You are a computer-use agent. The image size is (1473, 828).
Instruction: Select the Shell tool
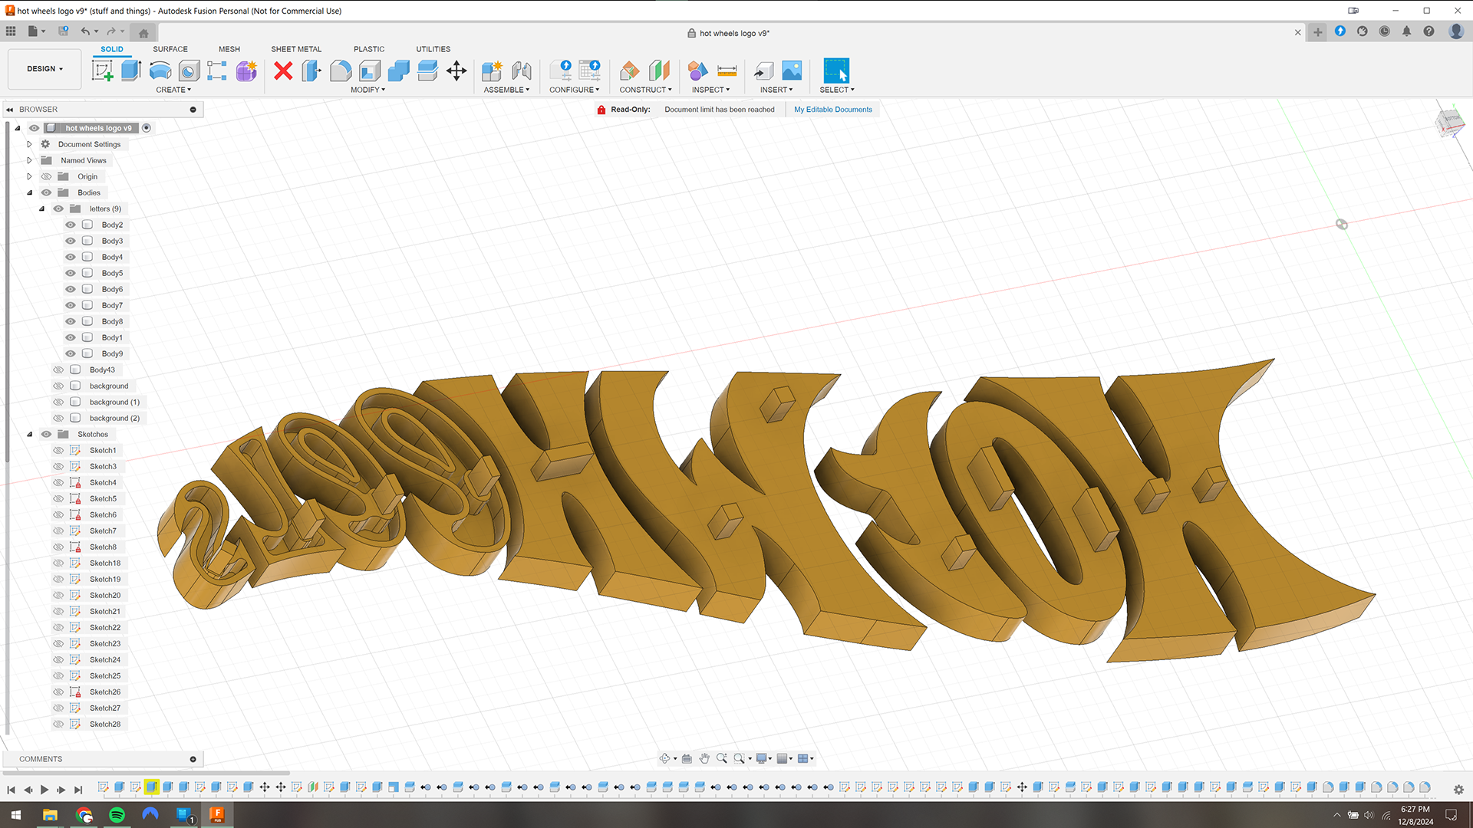[370, 71]
